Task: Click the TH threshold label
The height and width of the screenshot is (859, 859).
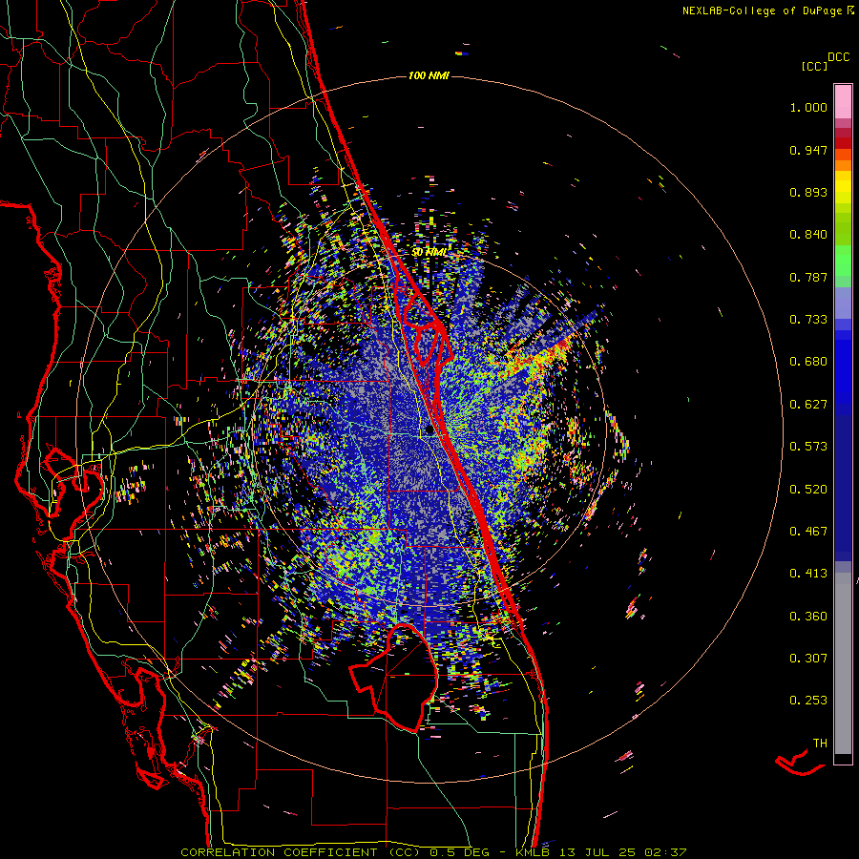Action: coord(820,744)
